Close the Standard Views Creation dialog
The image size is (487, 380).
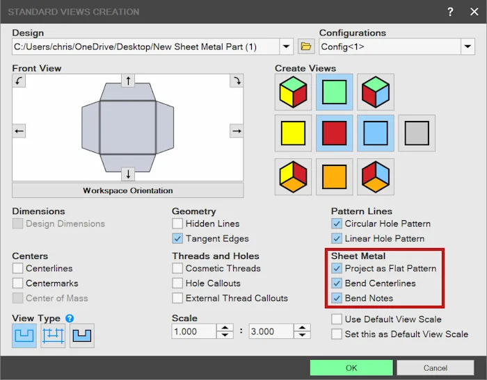[x=474, y=12]
